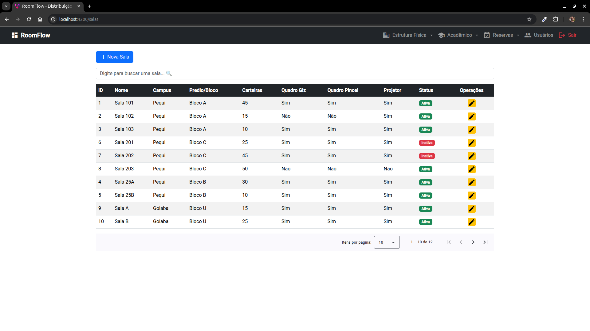The height and width of the screenshot is (331, 590).
Task: Open items per page selector
Action: click(x=387, y=242)
